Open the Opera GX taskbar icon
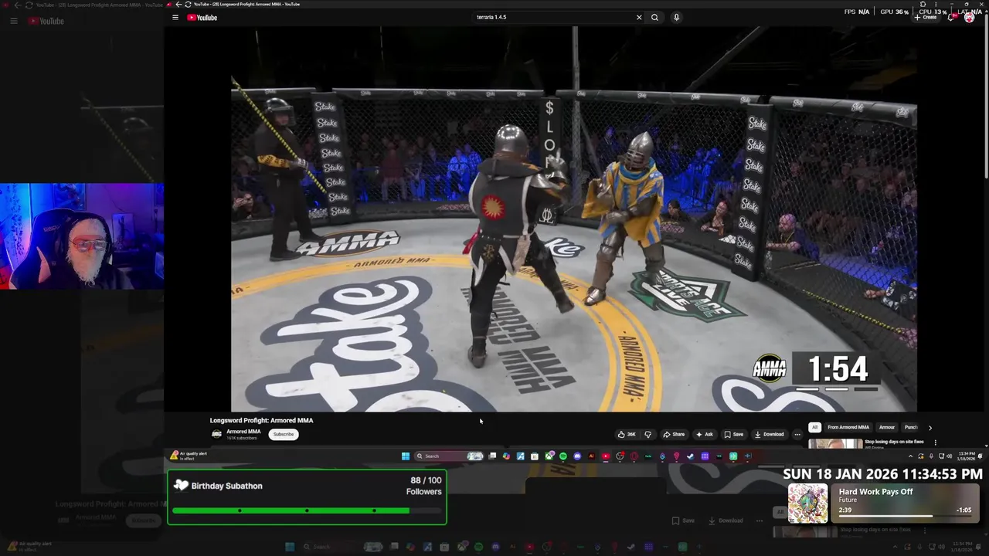The width and height of the screenshot is (989, 556). click(x=634, y=456)
